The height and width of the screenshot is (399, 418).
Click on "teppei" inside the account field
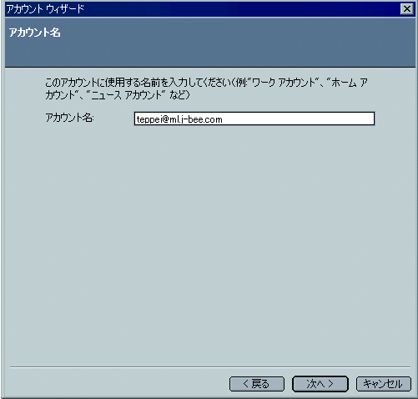pos(149,119)
